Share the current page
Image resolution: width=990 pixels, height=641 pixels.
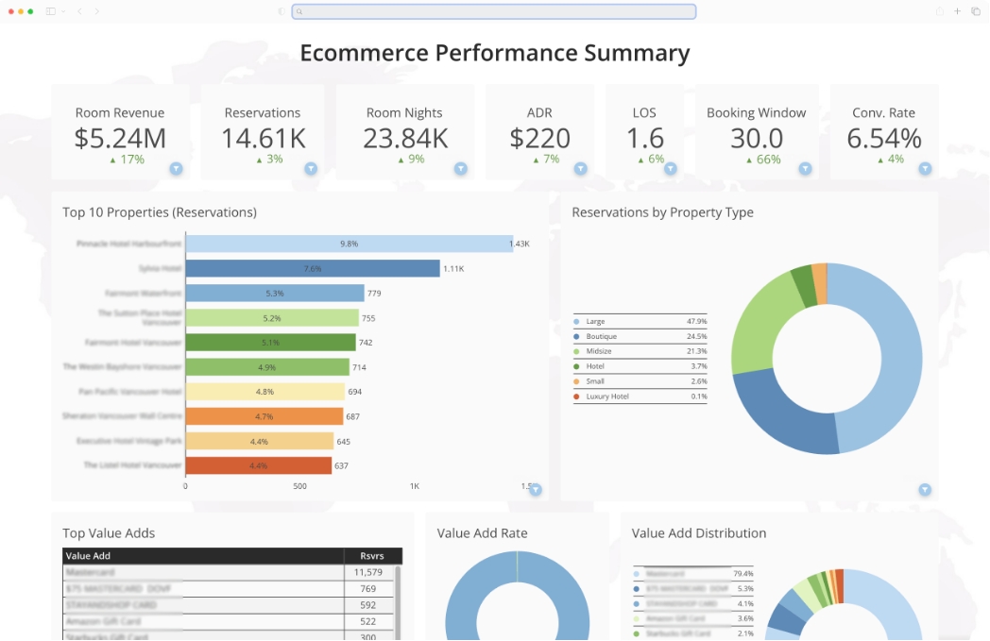coord(940,11)
